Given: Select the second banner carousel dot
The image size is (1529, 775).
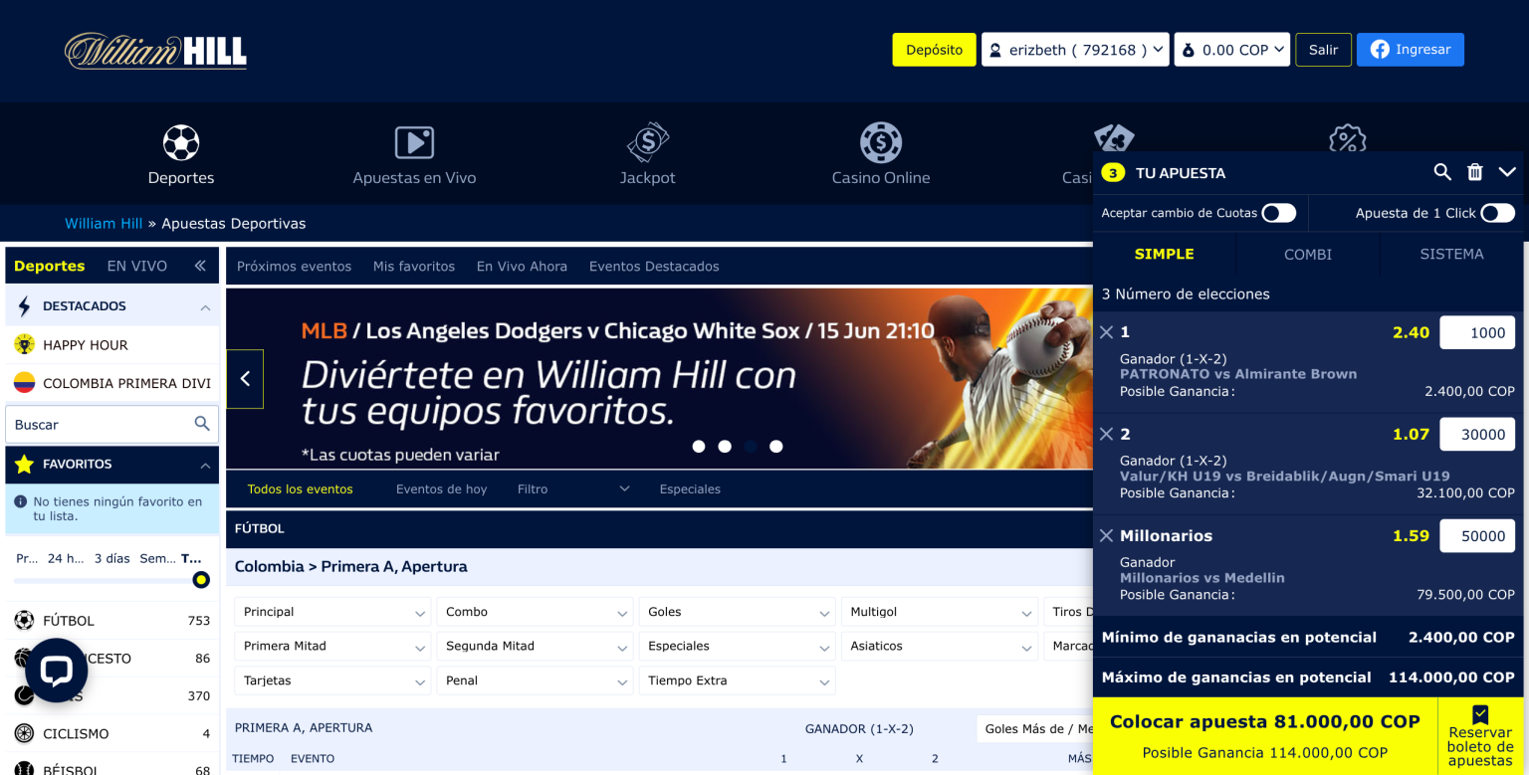Looking at the screenshot, I should [725, 447].
